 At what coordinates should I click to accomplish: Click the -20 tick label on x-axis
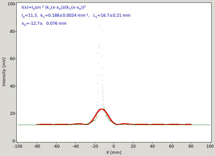pos(95,146)
